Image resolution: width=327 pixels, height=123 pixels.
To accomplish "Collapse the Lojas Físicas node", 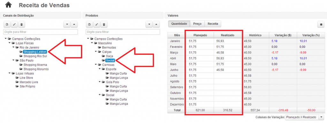I will point(9,43).
